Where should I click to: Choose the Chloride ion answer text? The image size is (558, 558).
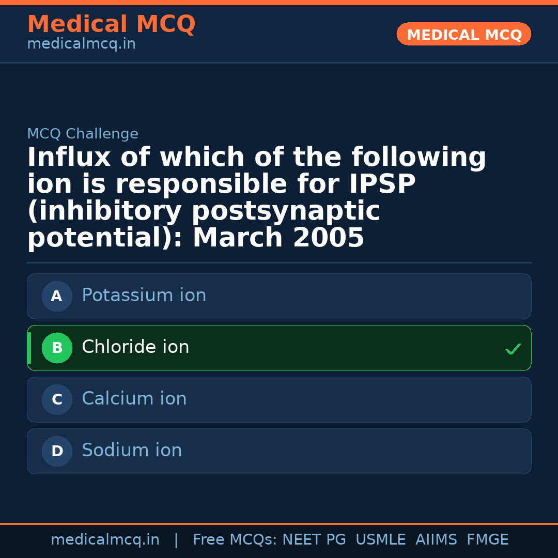135,347
